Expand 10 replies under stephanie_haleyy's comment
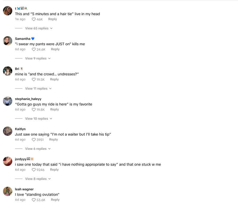 click(37, 119)
